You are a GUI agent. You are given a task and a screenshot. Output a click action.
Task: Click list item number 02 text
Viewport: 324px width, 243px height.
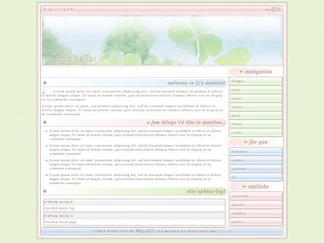tap(135, 149)
